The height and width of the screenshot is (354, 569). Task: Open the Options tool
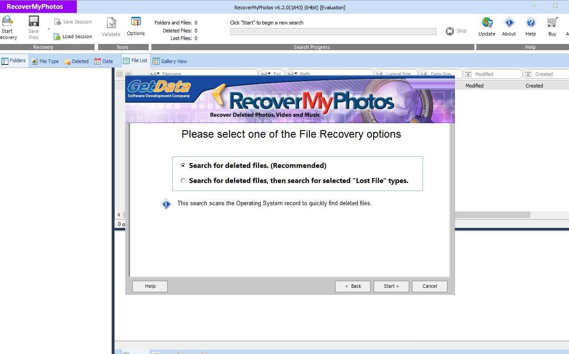tap(136, 27)
